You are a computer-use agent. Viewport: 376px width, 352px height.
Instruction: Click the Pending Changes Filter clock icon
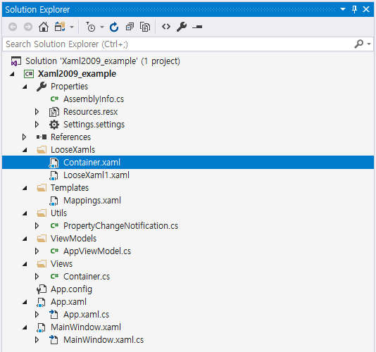pos(91,27)
